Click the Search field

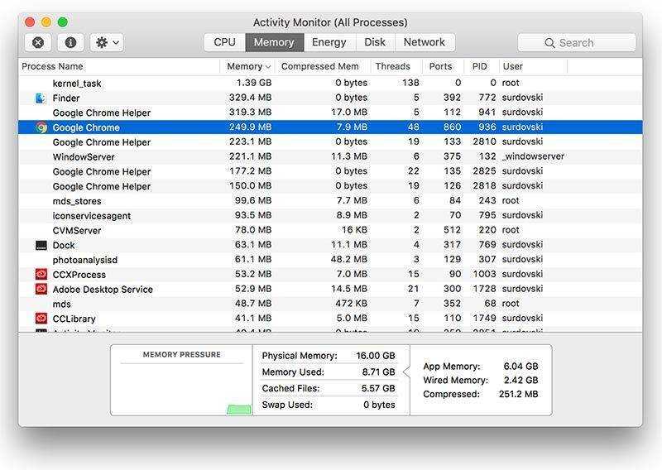coord(576,43)
